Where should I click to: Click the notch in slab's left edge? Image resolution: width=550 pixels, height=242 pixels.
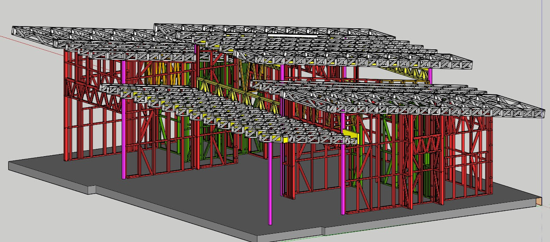click(92, 189)
